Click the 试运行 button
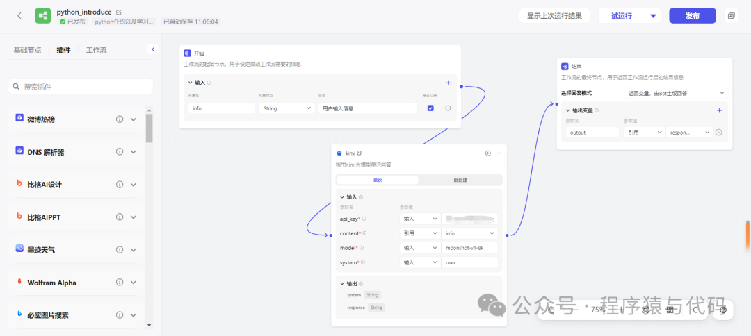751x336 pixels. (622, 16)
